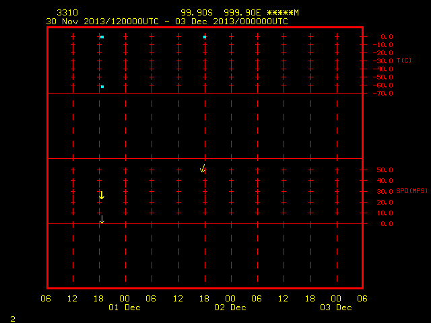
Task: Click the station ID 3310 text
Action: (x=67, y=13)
